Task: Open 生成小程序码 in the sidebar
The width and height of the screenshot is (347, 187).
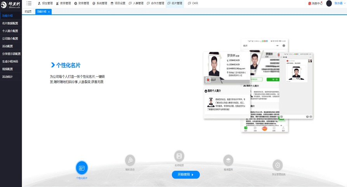Action: pyautogui.click(x=10, y=62)
